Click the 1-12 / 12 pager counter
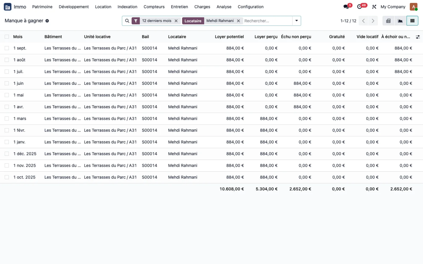 coord(348,21)
